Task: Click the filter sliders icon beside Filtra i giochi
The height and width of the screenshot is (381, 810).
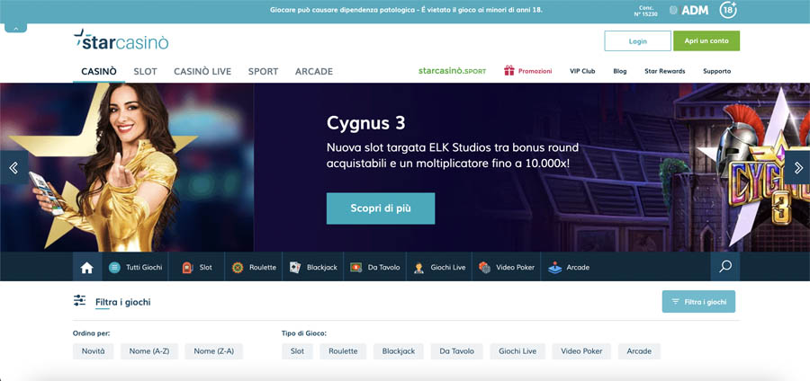Action: [79, 300]
